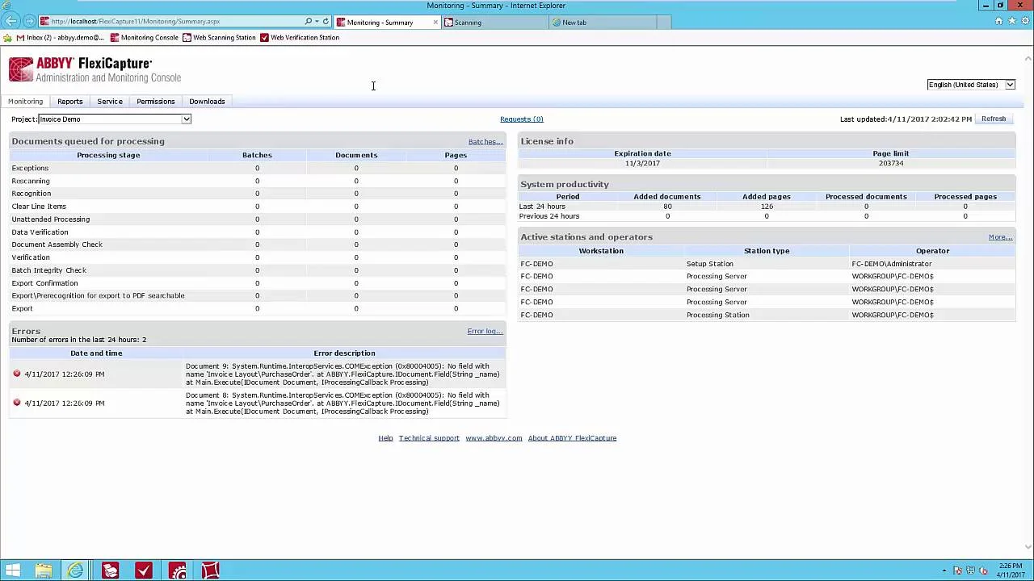Open the Monitoring menu

(x=25, y=102)
